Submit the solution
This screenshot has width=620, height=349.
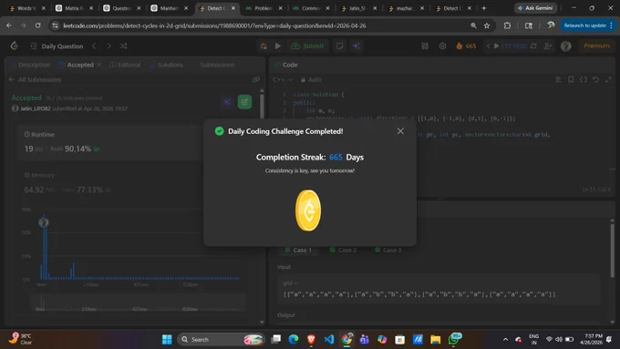click(x=307, y=46)
